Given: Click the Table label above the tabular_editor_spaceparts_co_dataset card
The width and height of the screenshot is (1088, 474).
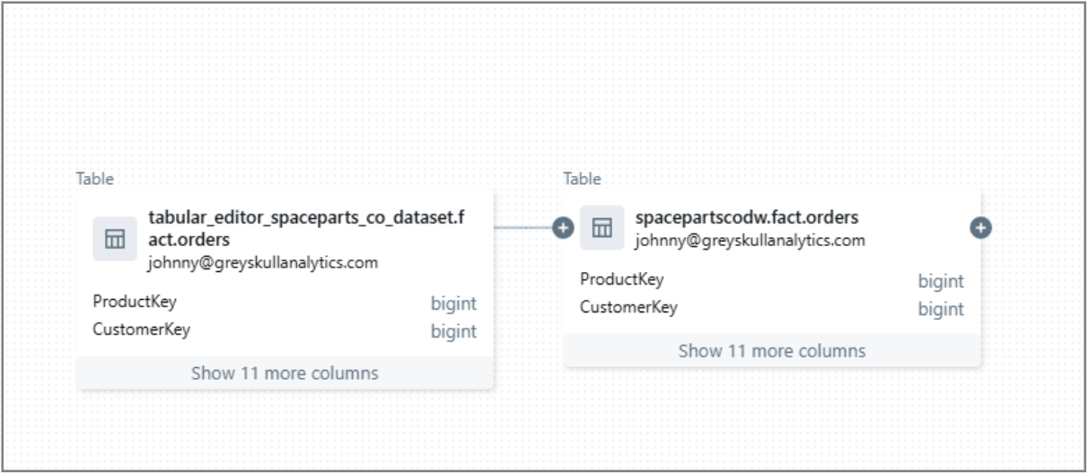Looking at the screenshot, I should coord(94,179).
